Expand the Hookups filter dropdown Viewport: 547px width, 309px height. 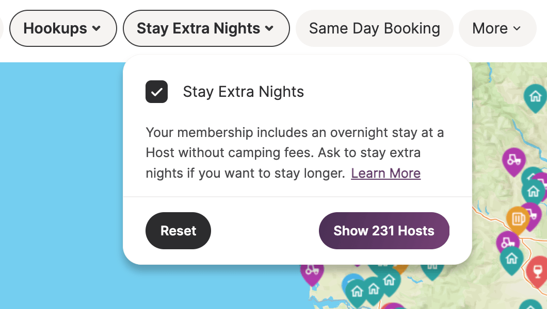click(x=63, y=28)
